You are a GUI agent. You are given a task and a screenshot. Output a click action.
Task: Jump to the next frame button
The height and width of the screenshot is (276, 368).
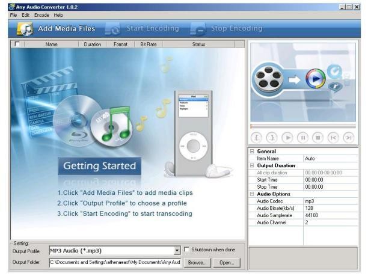click(349, 138)
